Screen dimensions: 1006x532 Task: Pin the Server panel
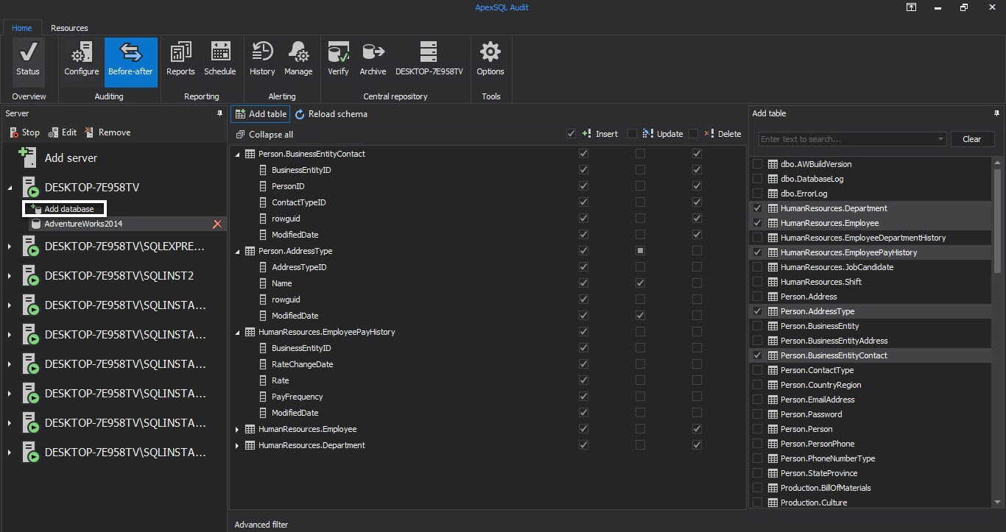(x=219, y=113)
